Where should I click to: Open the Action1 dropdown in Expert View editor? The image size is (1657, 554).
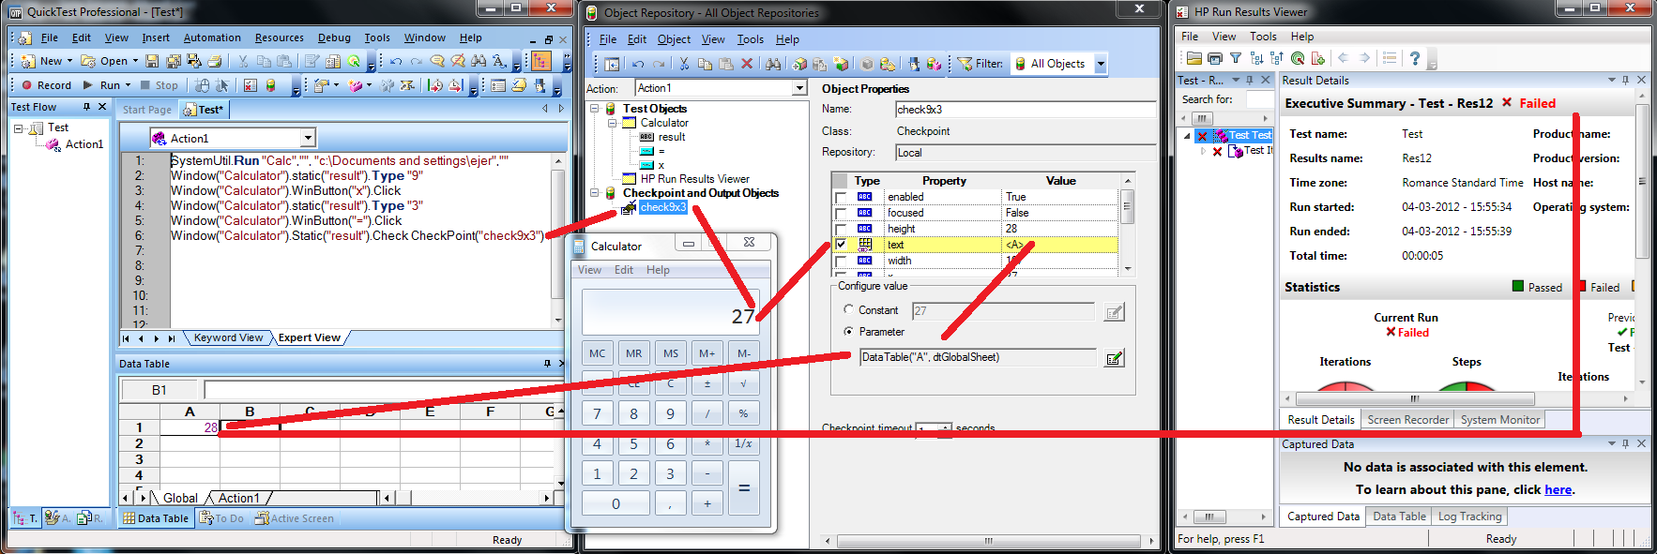tap(308, 138)
